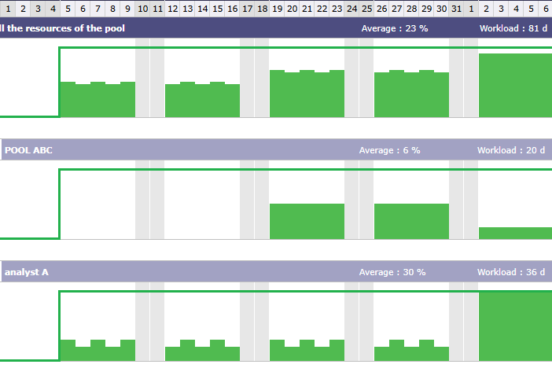Viewport: 552px width, 368px height.
Task: Select day 8 in the date ruler
Action: (x=112, y=9)
